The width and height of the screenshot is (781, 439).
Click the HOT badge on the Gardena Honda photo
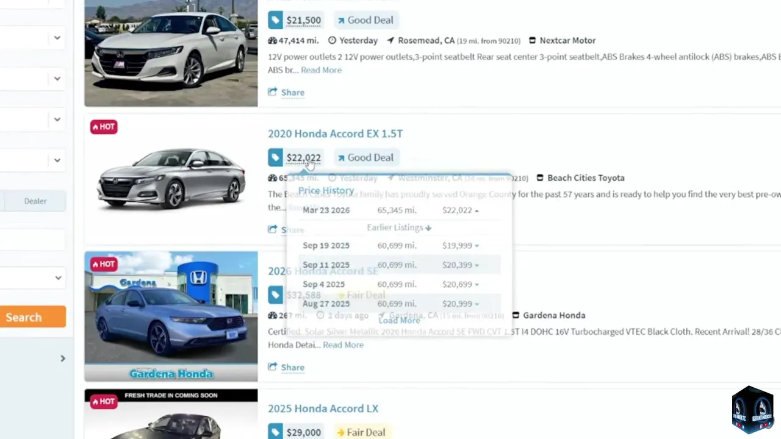(x=104, y=264)
